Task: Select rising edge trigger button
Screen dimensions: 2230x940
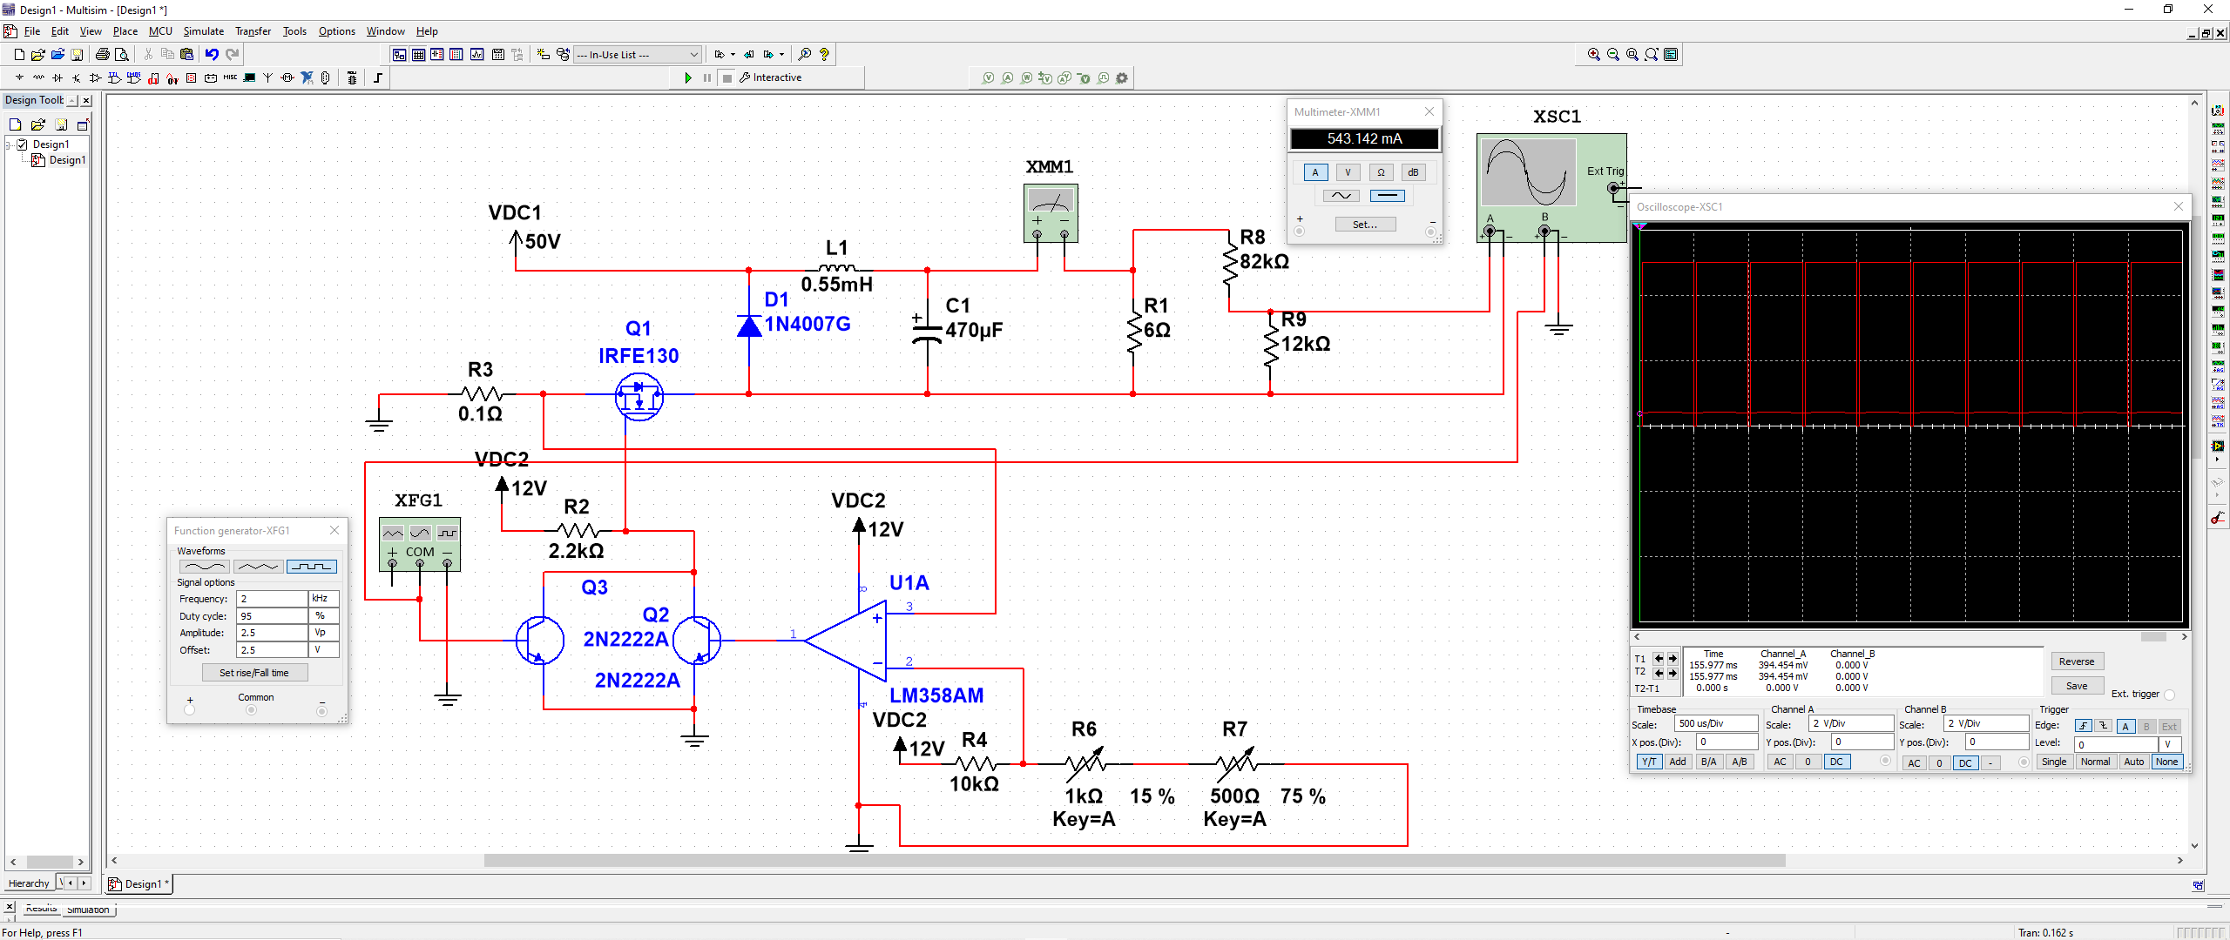Action: point(2083,726)
